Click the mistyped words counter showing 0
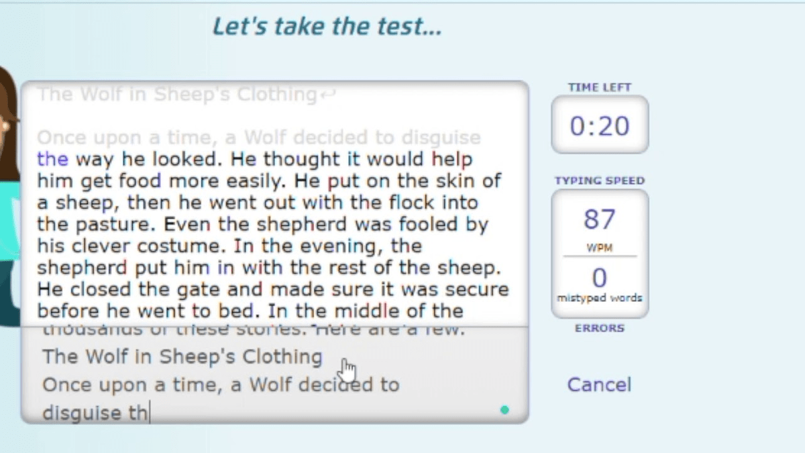Image resolution: width=805 pixels, height=453 pixels. pos(599,277)
